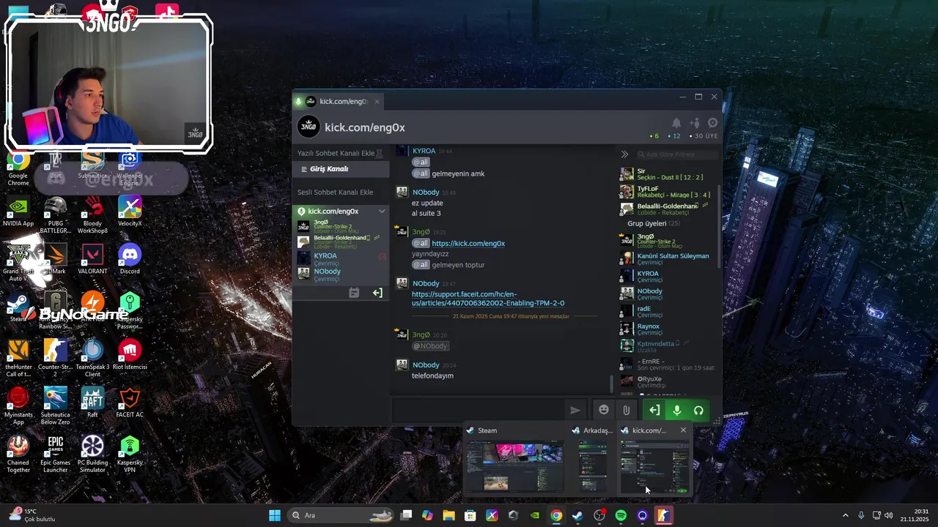This screenshot has height=527, width=938.
Task: Open Steam window preview thumbnail
Action: click(515, 466)
